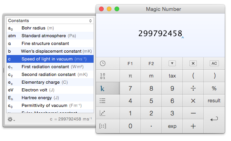Open the history clock icon
231x141 pixels.
pyautogui.click(x=102, y=64)
